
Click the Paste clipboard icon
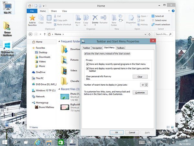[49, 18]
